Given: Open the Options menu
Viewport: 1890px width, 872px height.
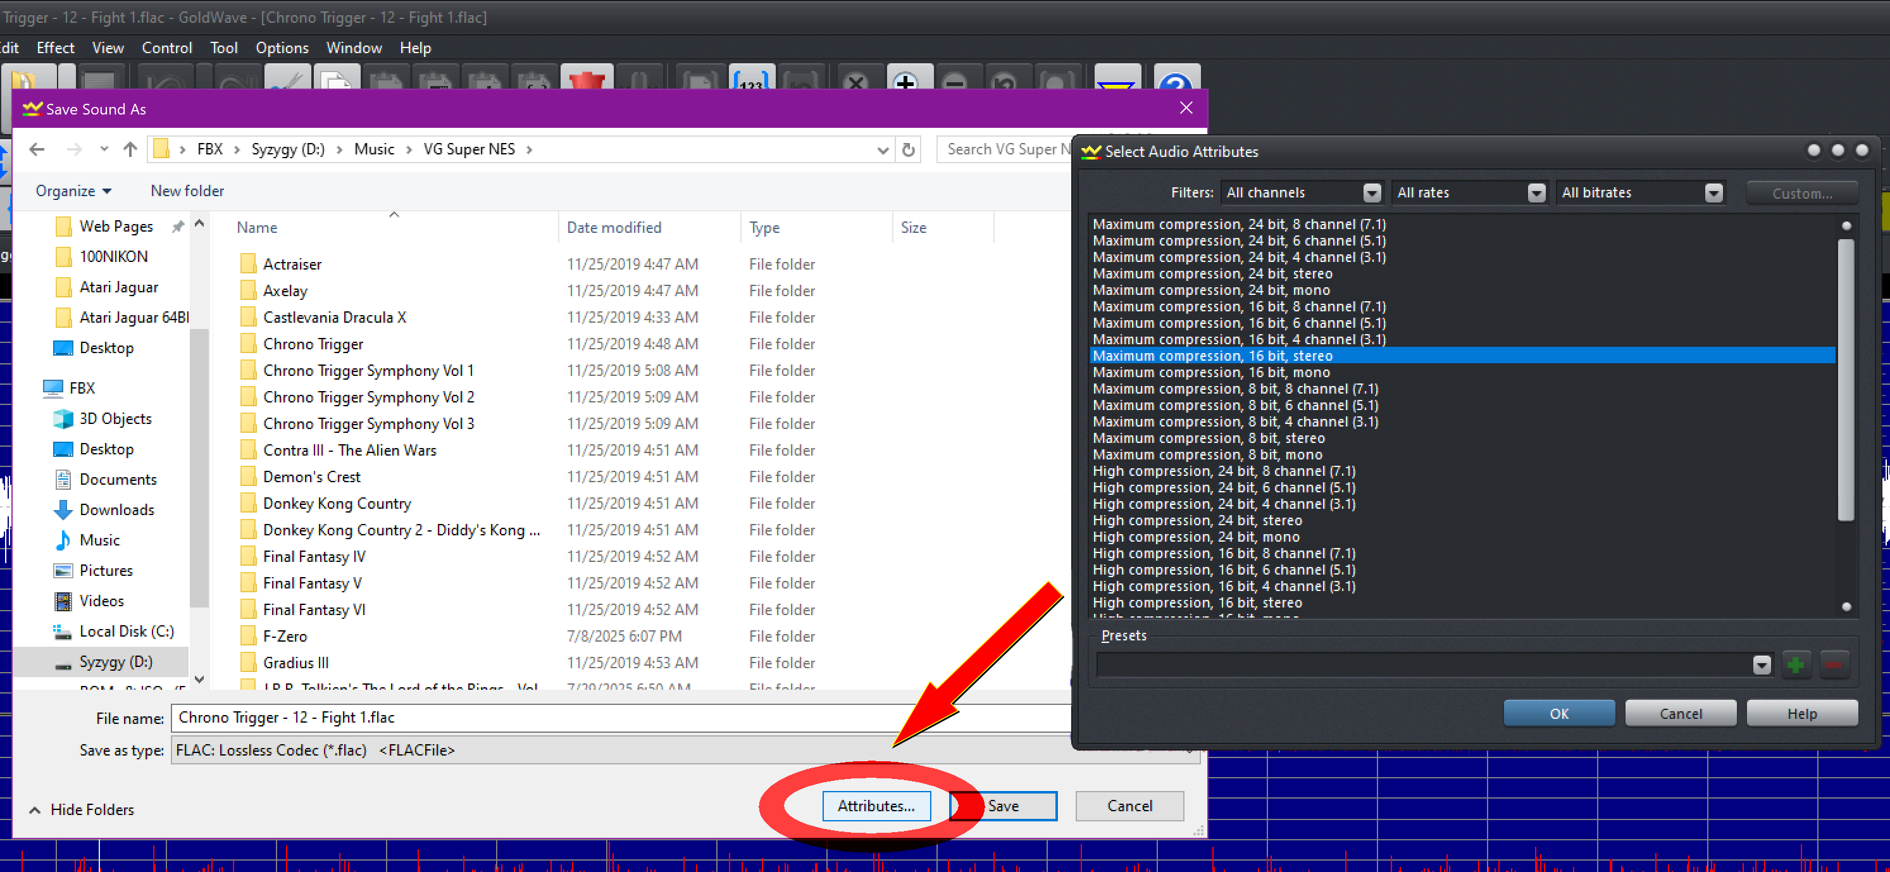Looking at the screenshot, I should 282,47.
